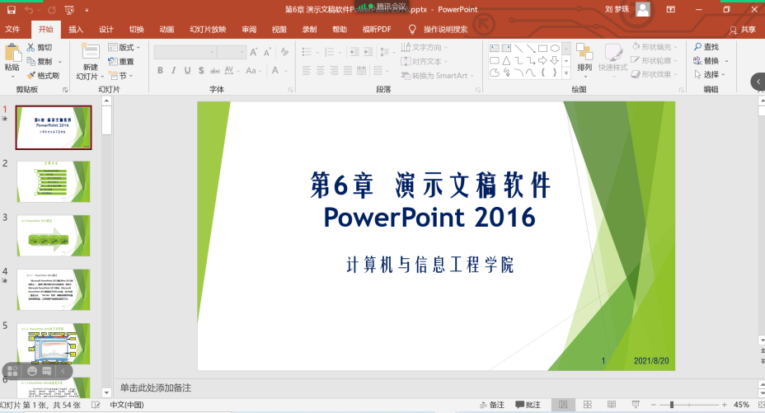Switch to Slide Sorter view
The height and width of the screenshot is (413, 765).
pyautogui.click(x=588, y=405)
